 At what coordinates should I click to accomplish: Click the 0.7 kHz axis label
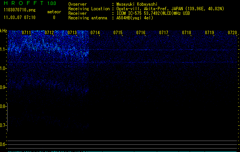pos(3,125)
